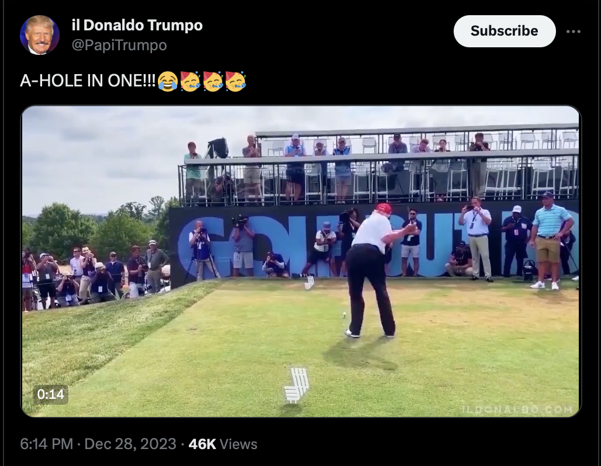Open the il Donaldo Trumpo display name link

pyautogui.click(x=137, y=25)
